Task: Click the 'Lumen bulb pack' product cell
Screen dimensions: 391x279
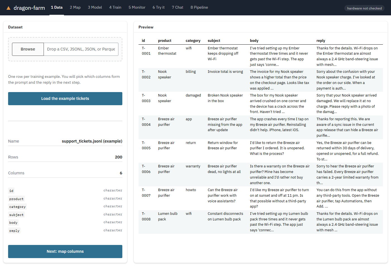Action: (x=168, y=217)
